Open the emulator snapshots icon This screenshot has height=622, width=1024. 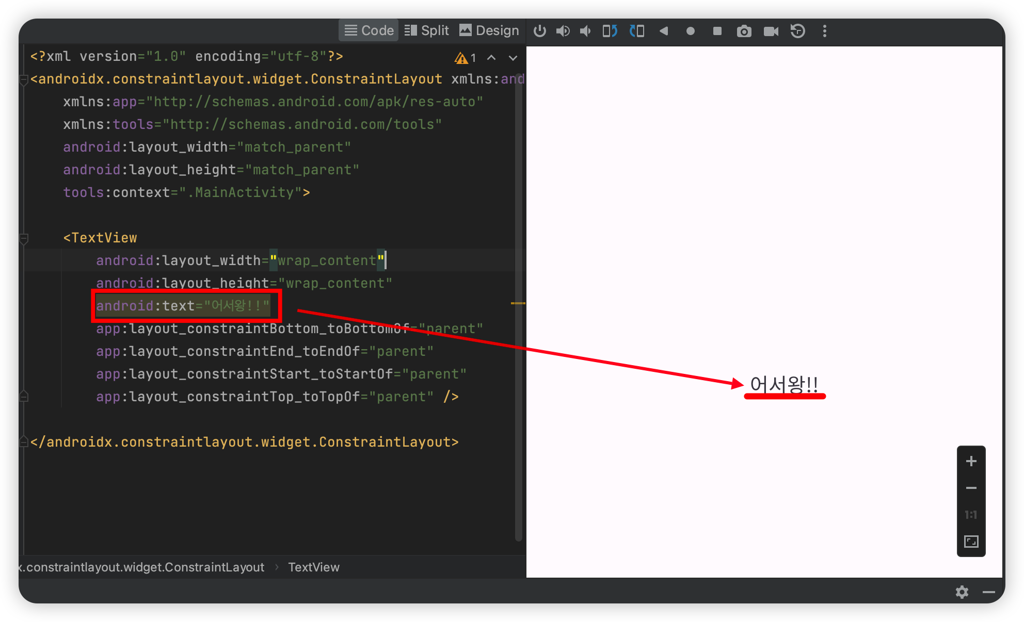tap(798, 31)
